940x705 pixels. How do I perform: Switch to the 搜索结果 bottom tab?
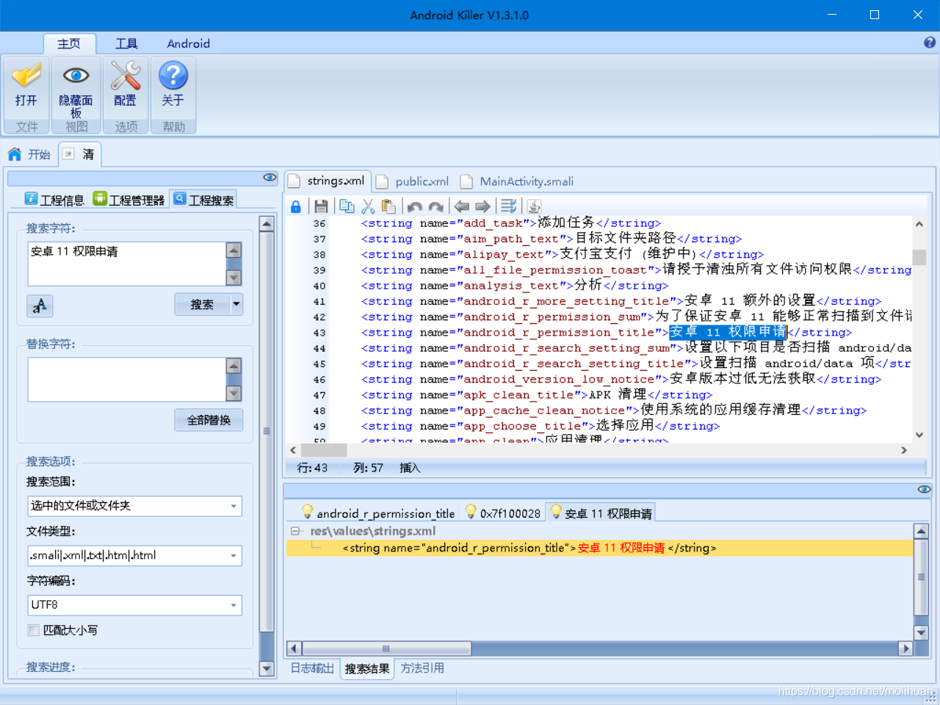367,668
